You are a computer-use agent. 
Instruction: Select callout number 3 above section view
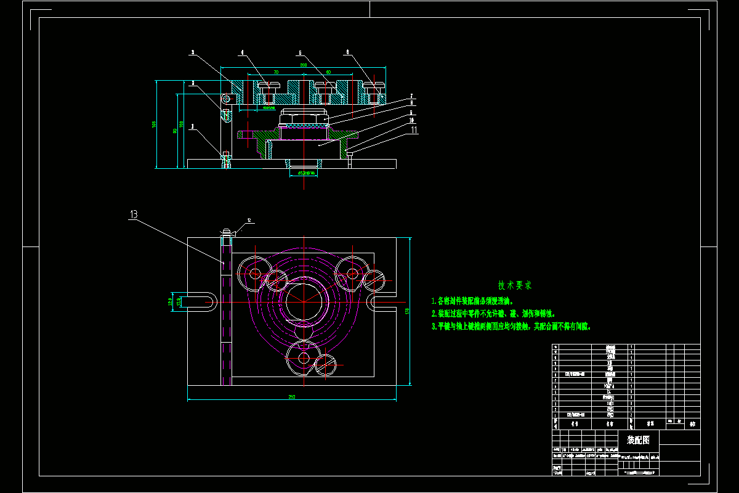coord(193,54)
